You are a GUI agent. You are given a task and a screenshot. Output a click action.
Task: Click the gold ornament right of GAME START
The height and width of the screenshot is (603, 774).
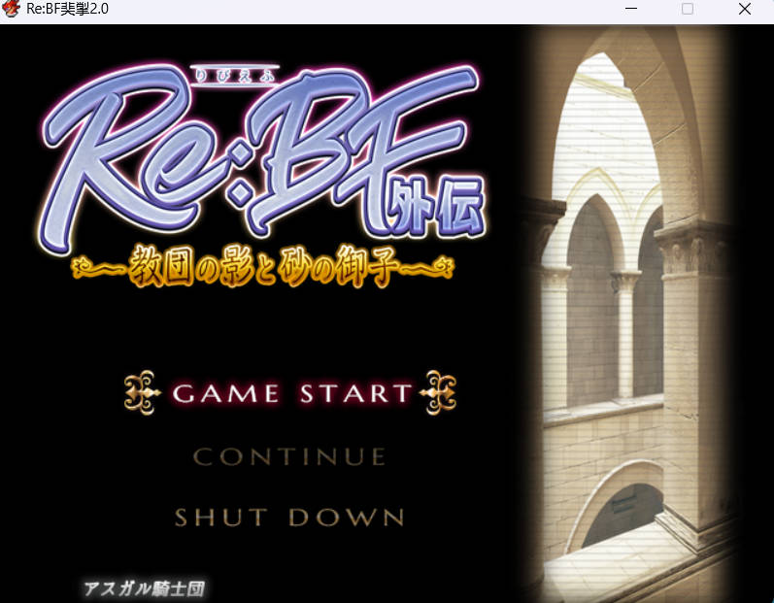click(436, 393)
